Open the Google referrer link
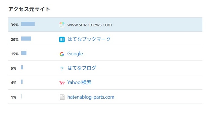Image resolution: width=212 pixels, height=115 pixels. (75, 54)
